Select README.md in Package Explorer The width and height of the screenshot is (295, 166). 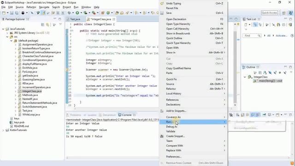pyautogui.click(x=21, y=126)
